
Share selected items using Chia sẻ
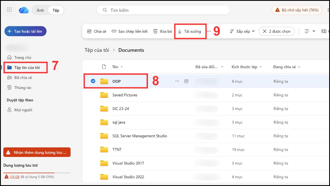click(96, 31)
